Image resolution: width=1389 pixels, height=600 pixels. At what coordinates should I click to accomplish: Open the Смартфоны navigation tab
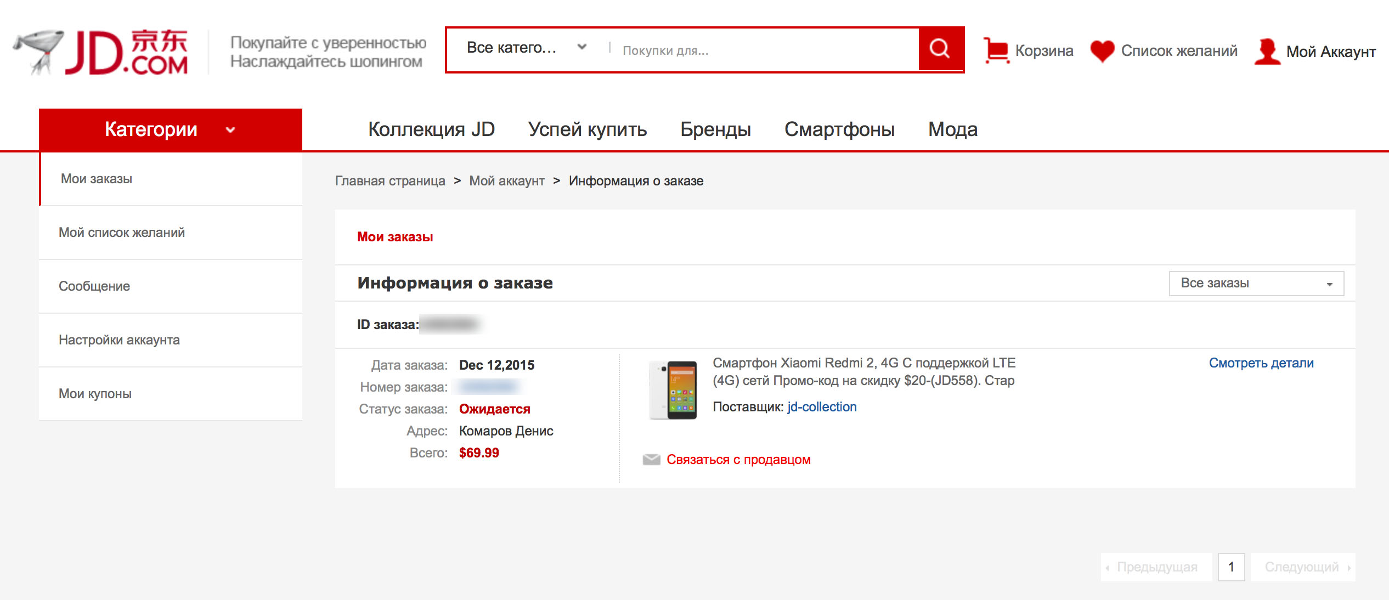pos(839,129)
